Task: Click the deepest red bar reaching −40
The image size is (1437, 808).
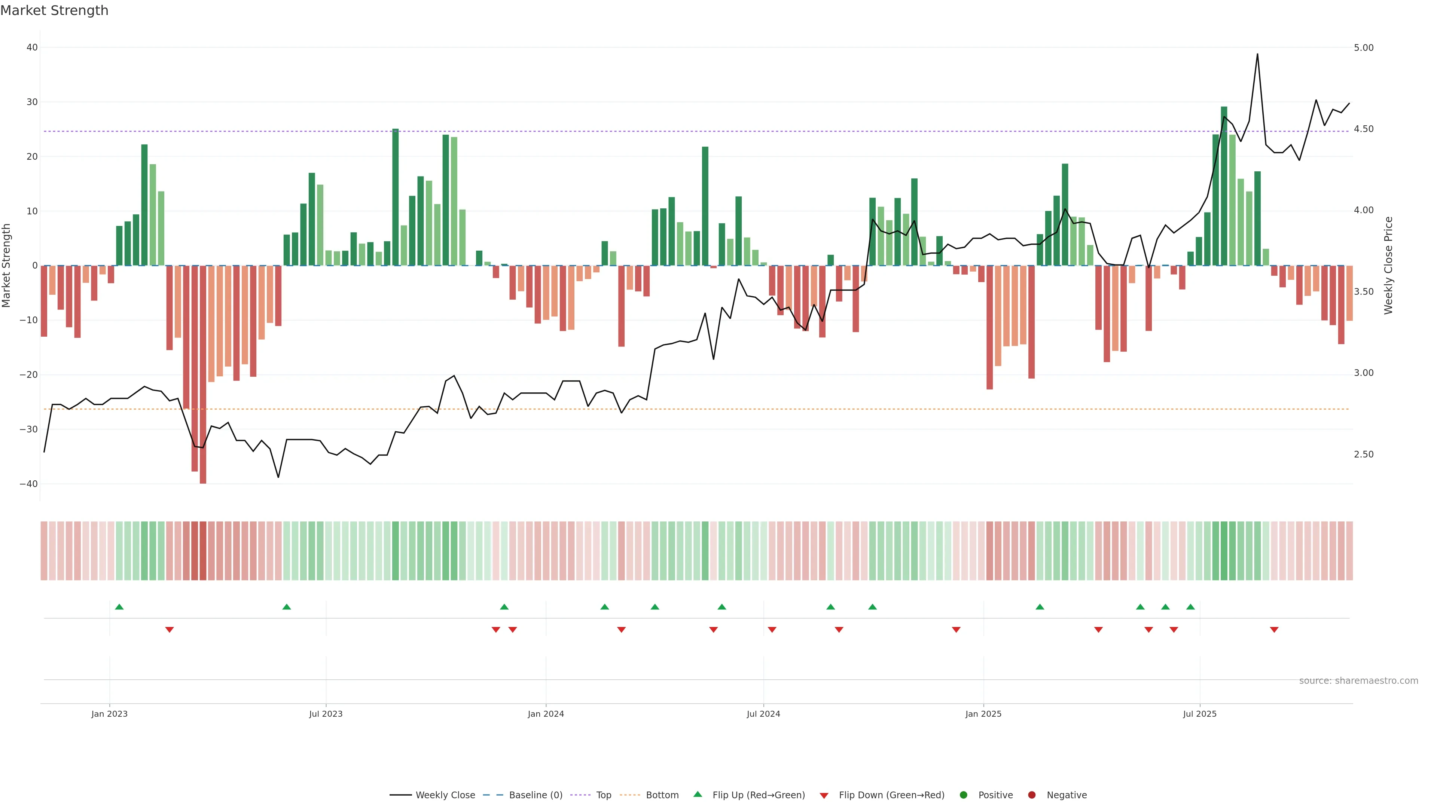Action: tap(203, 390)
